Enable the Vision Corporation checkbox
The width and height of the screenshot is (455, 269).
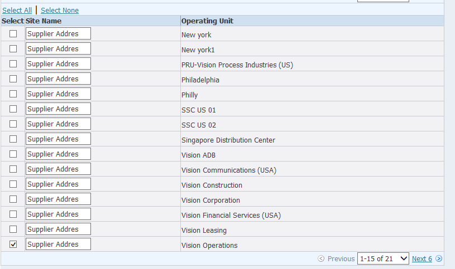tap(13, 199)
